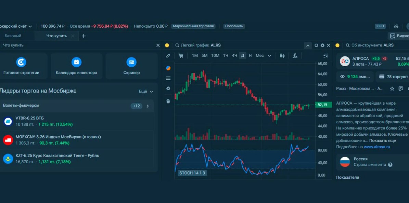Select the Н weekly timeframe
Image resolution: width=409 pixels, height=203 pixels.
coord(250,55)
